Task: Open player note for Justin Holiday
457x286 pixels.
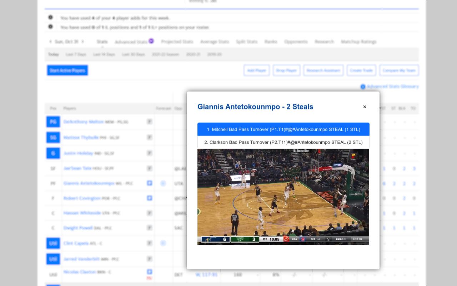Action: (x=150, y=153)
